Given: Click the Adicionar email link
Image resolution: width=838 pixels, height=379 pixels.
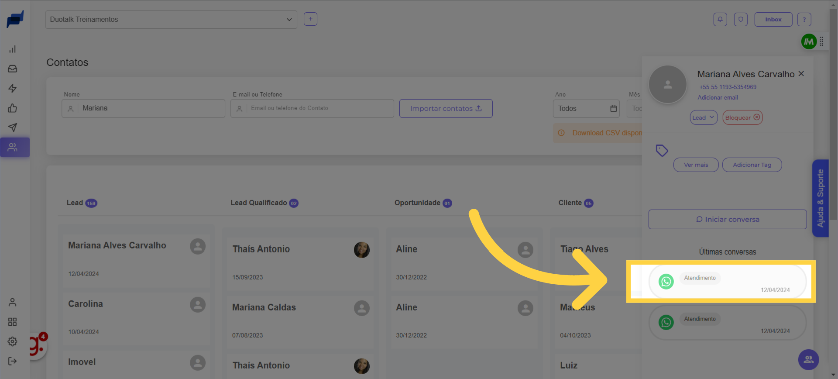Looking at the screenshot, I should pyautogui.click(x=718, y=97).
